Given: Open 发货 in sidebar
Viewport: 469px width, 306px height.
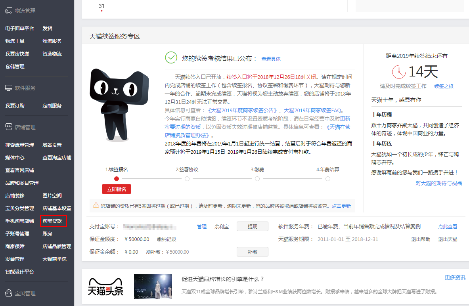Looking at the screenshot, I should coord(47,29).
